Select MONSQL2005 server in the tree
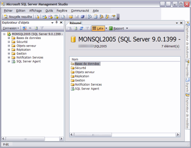The width and height of the screenshot is (191, 148). [37, 34]
